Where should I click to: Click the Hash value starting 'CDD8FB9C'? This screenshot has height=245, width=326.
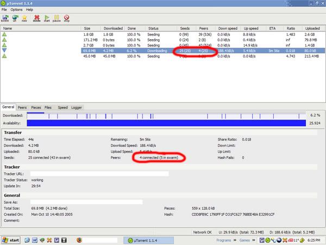tap(233, 214)
